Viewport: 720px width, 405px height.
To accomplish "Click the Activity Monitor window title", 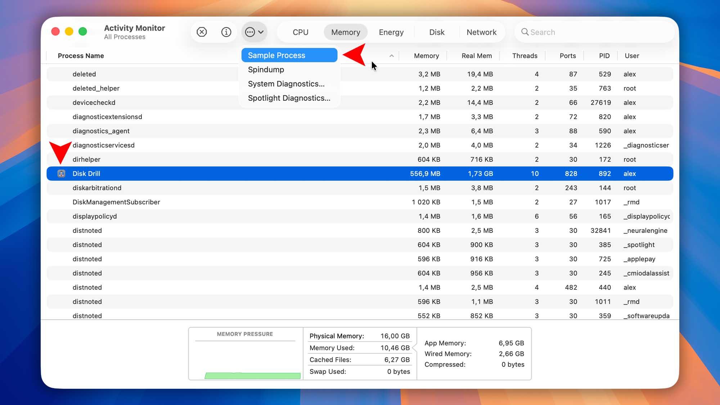I will [x=134, y=28].
